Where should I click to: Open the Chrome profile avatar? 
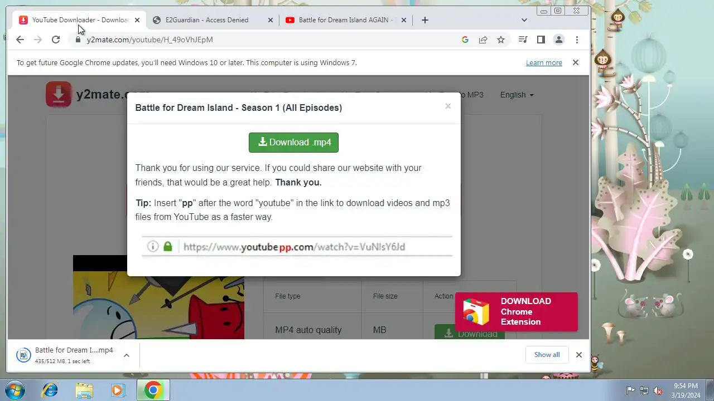(x=558, y=40)
